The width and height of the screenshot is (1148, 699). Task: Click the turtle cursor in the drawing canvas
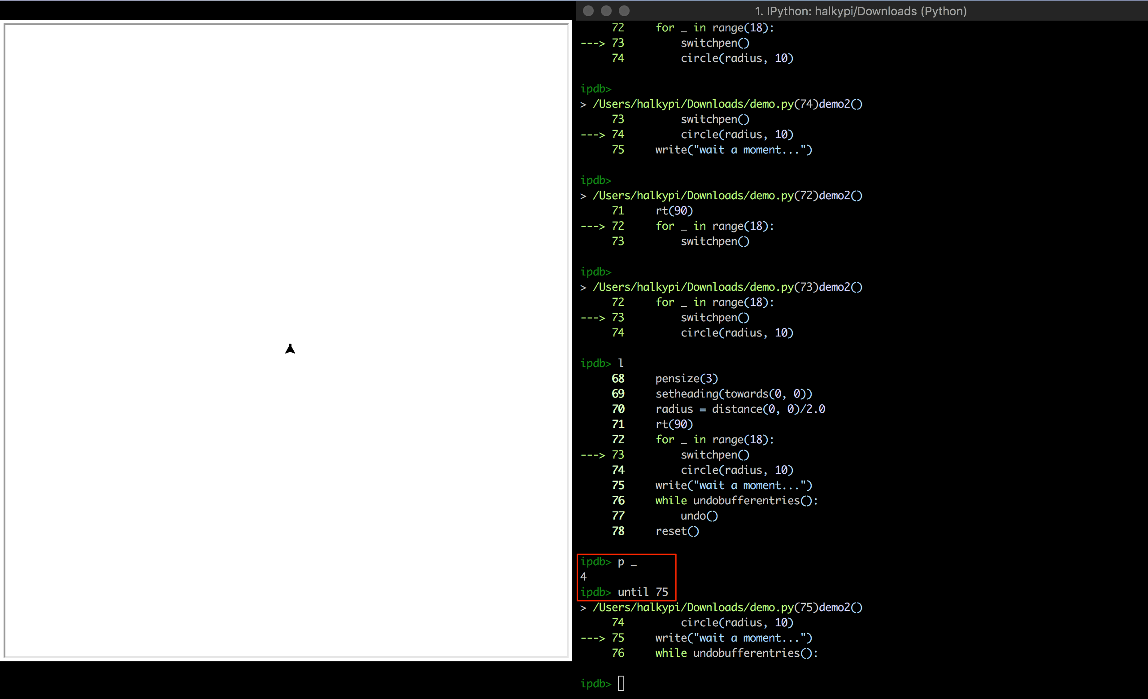click(x=290, y=349)
